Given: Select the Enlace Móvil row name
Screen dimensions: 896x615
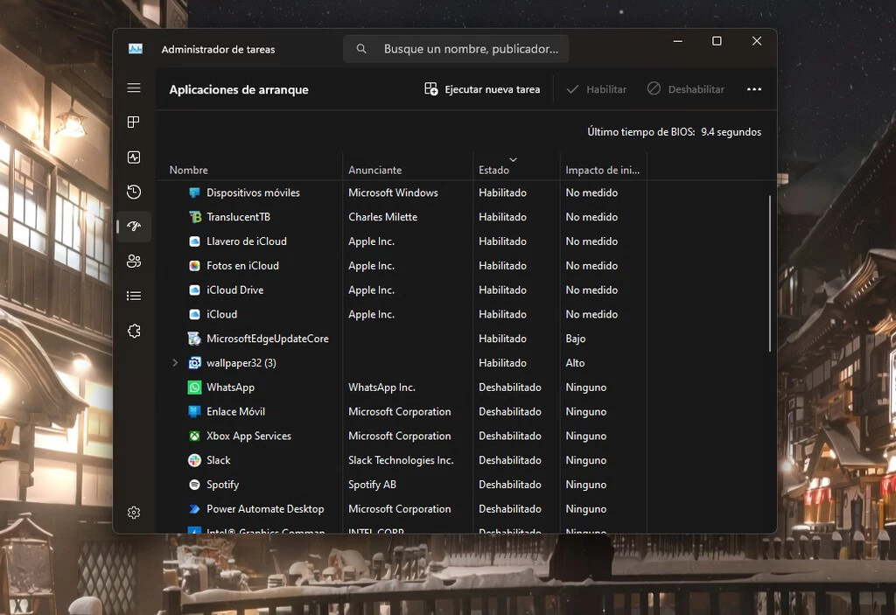Looking at the screenshot, I should pyautogui.click(x=236, y=411).
